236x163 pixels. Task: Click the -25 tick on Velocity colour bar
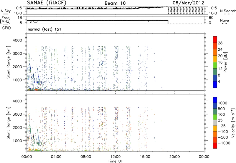[x=222, y=126]
